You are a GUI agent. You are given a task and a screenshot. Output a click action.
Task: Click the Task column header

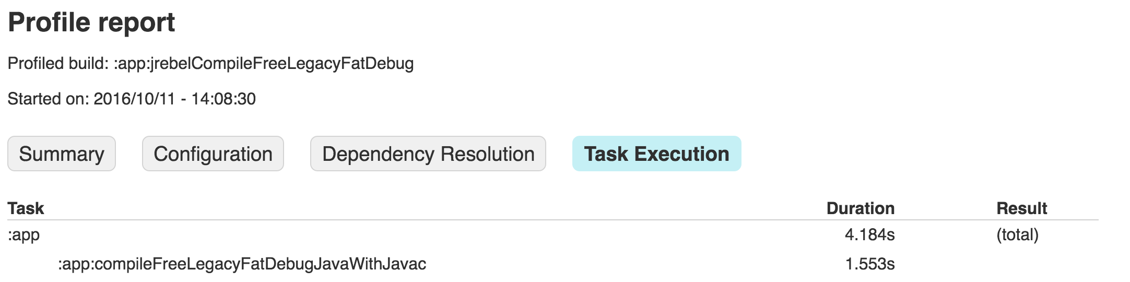tap(26, 208)
